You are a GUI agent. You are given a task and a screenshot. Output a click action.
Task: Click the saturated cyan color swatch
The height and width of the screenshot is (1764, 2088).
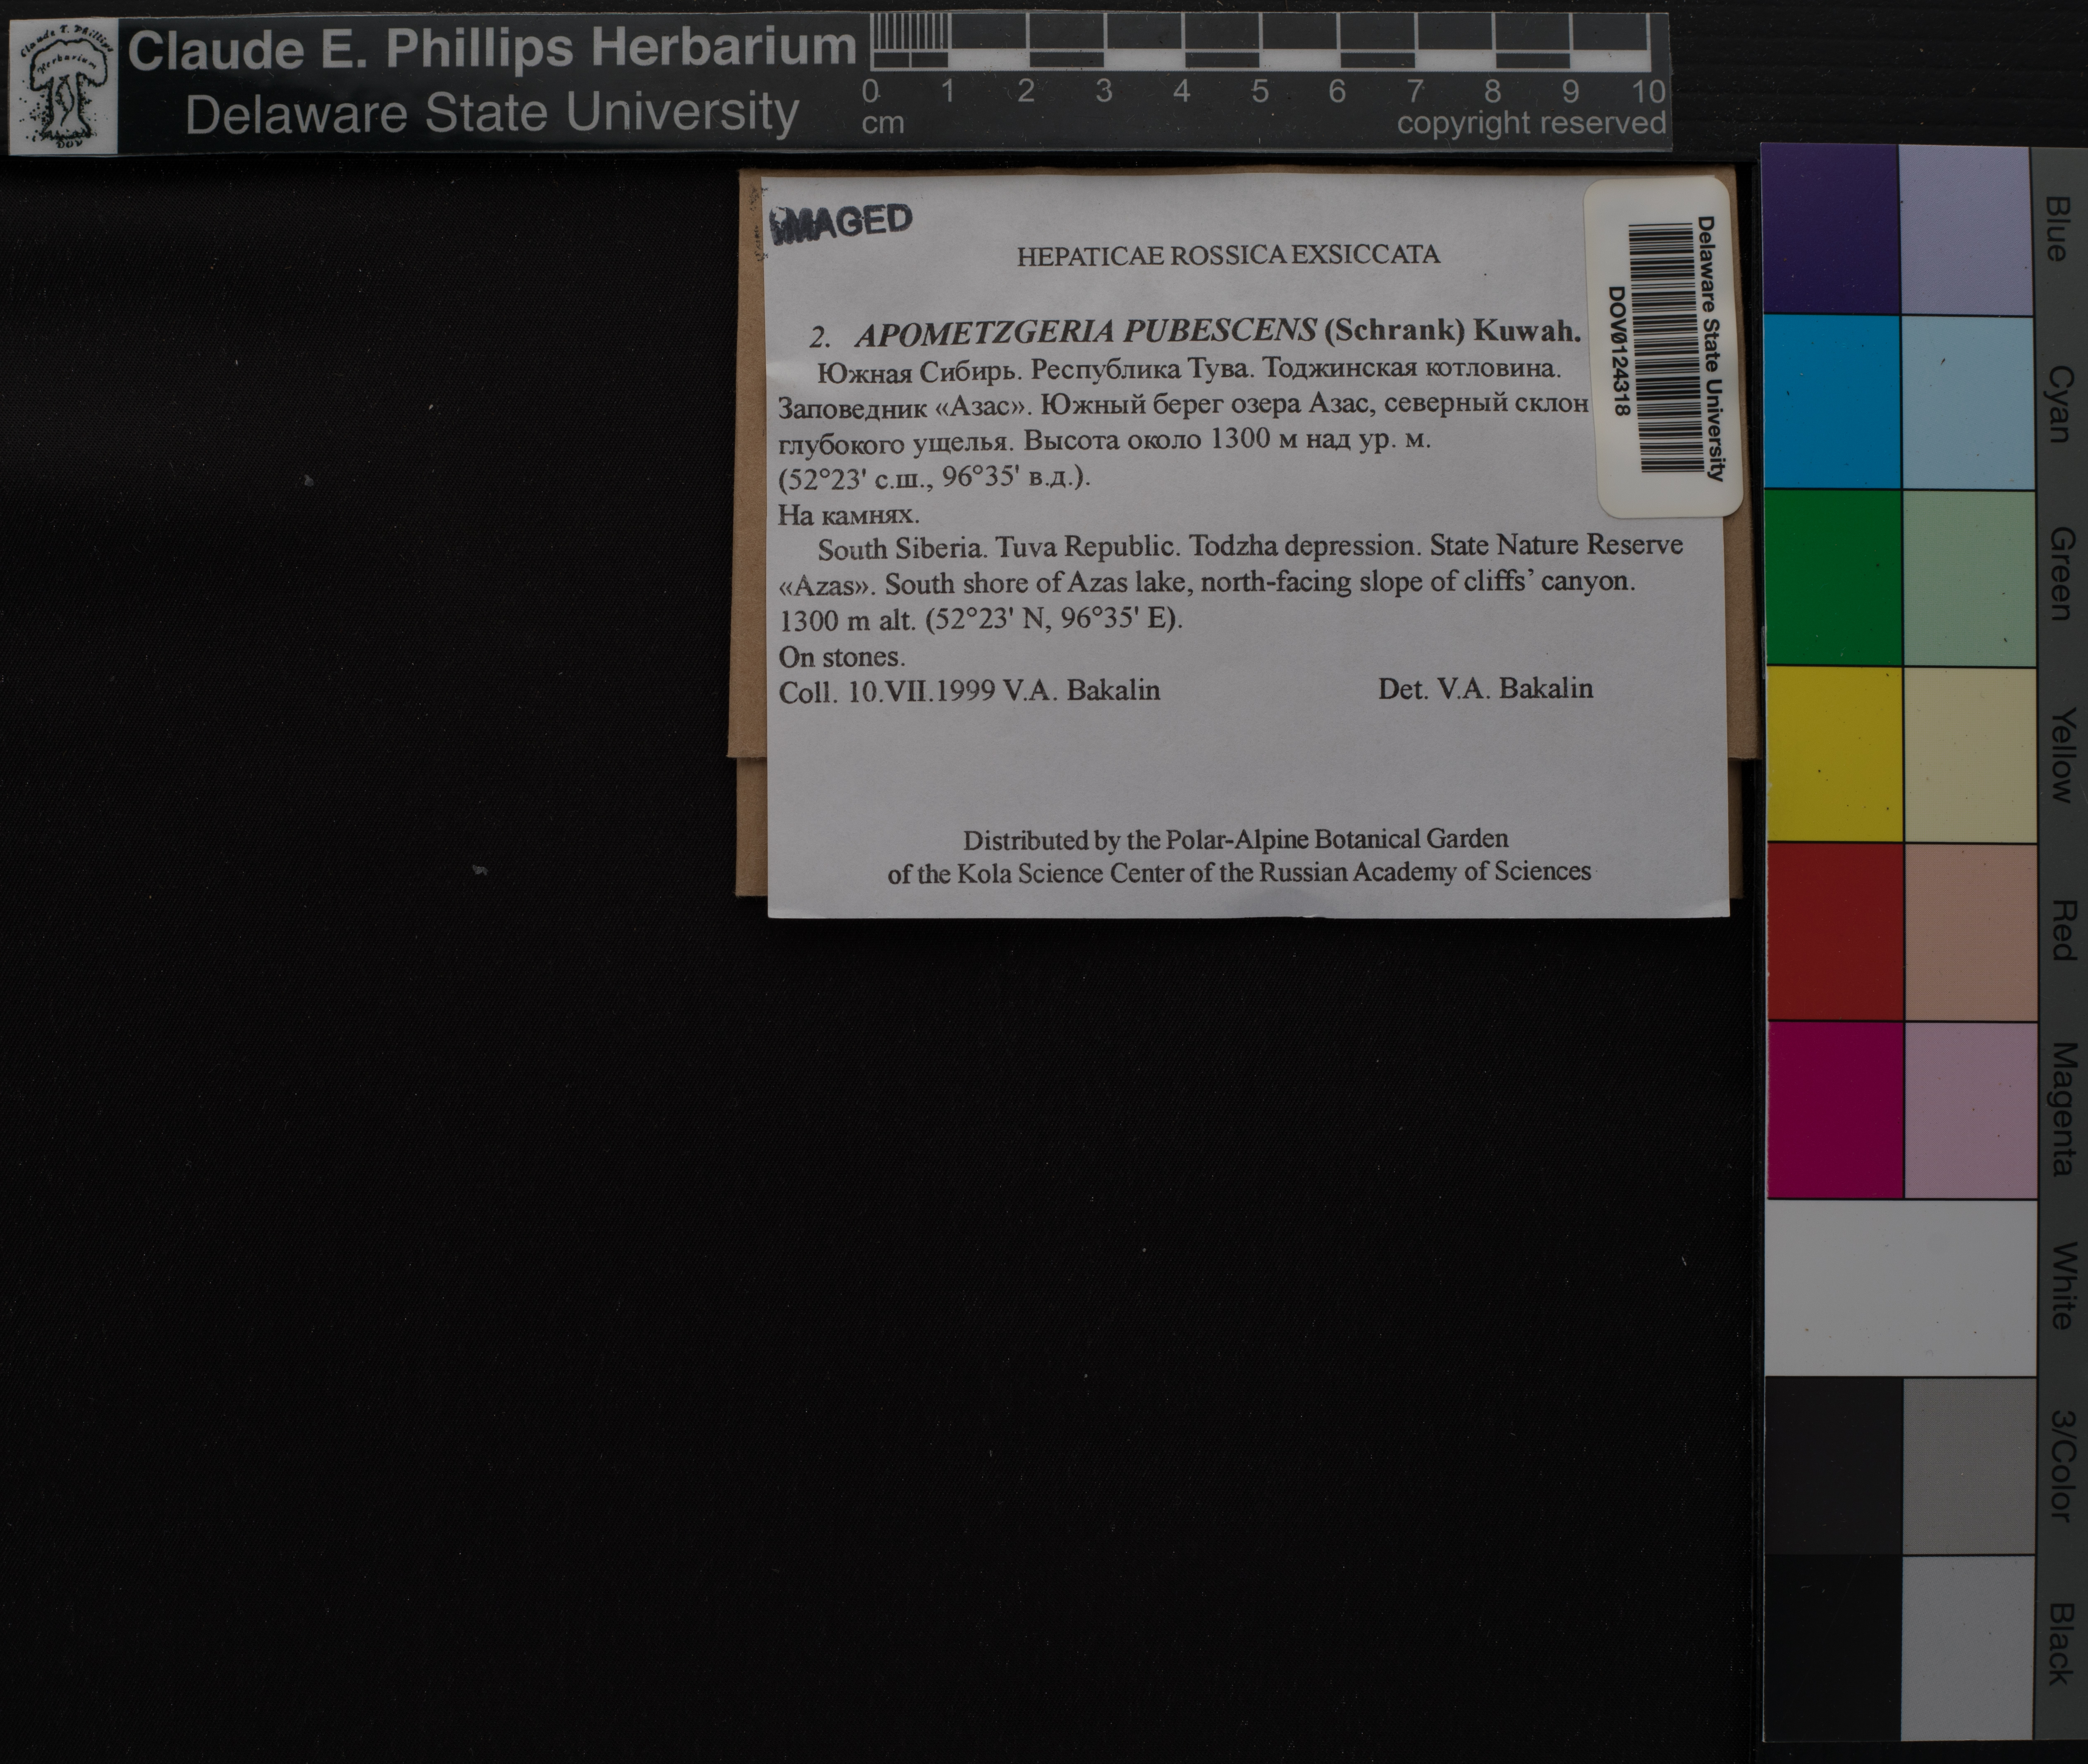point(1832,402)
